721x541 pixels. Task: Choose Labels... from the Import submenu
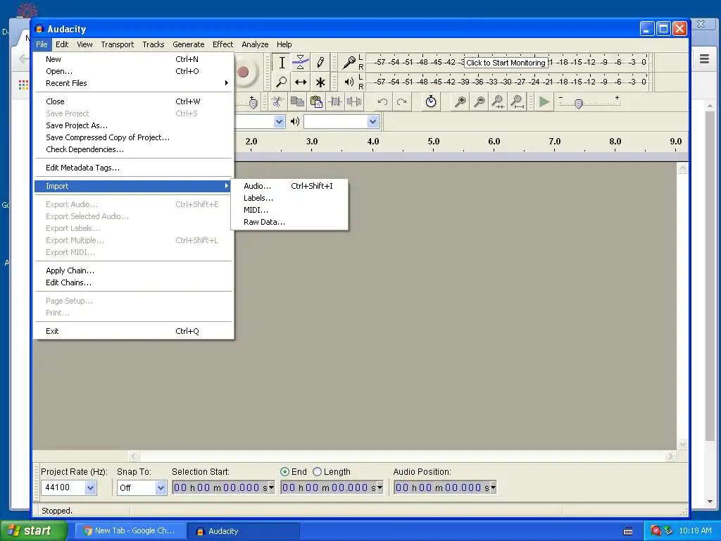coord(289,198)
